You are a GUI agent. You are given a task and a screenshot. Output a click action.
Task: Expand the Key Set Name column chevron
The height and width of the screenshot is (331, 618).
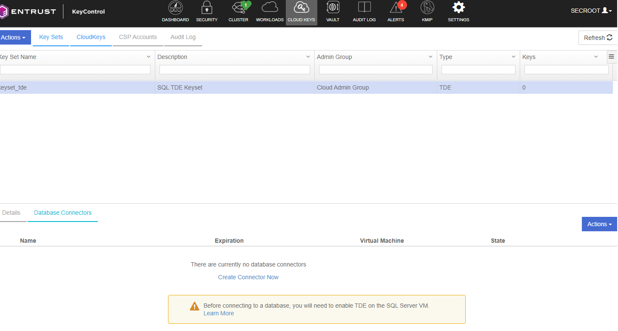pyautogui.click(x=148, y=57)
